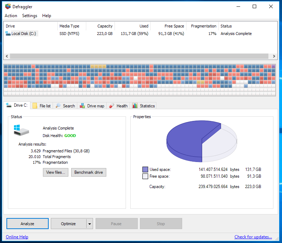Click the drive list right scroll arrow
282x243 pixels.
tap(274, 56)
